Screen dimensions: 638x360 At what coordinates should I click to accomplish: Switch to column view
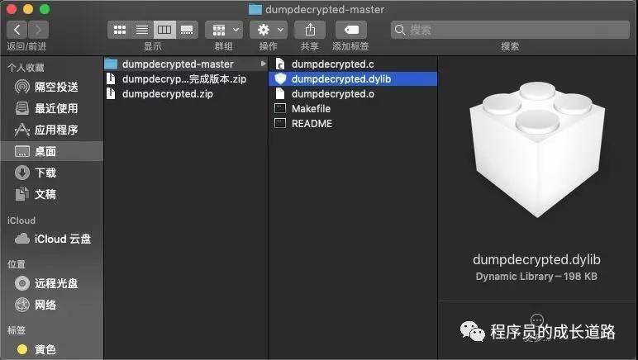164,30
